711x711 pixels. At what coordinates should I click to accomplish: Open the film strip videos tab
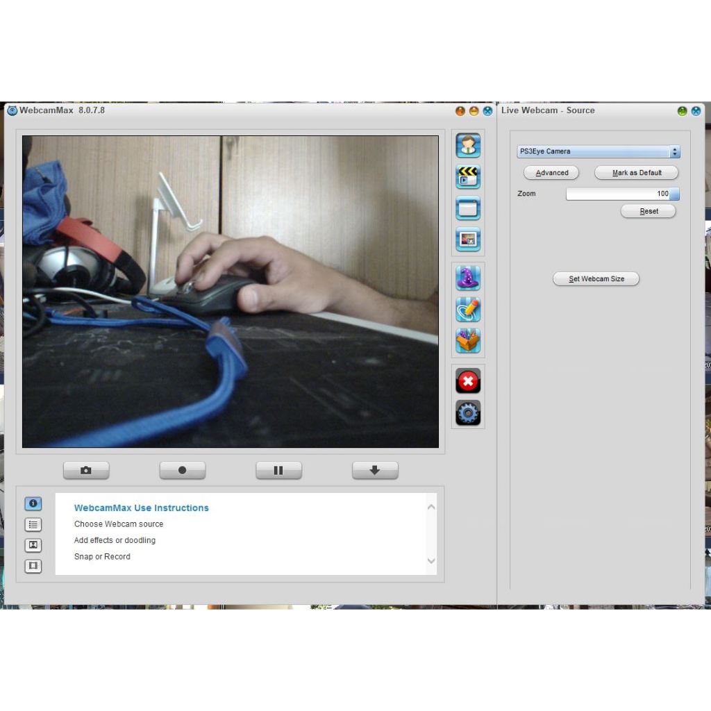point(33,566)
